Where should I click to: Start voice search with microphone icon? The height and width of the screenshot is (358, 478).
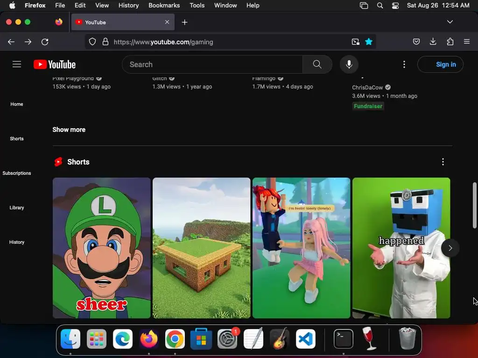click(x=349, y=64)
